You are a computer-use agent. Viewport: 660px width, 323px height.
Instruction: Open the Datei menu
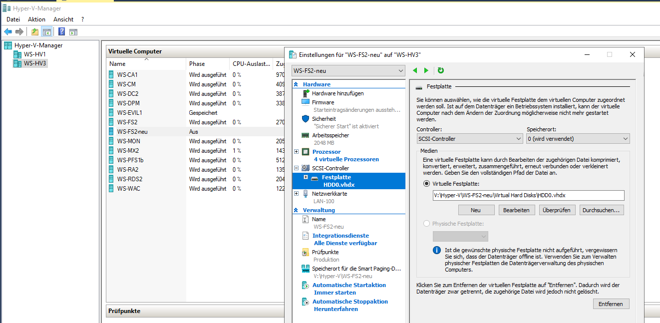point(13,19)
